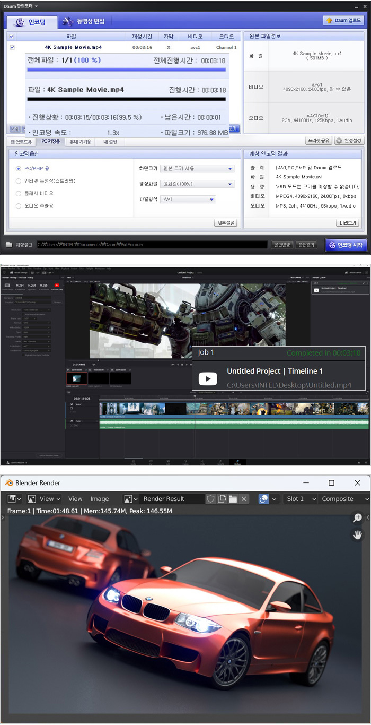Image resolution: width=371 pixels, height=725 pixels.
Task: Switch to the 내 설정 tab
Action: tap(110, 142)
